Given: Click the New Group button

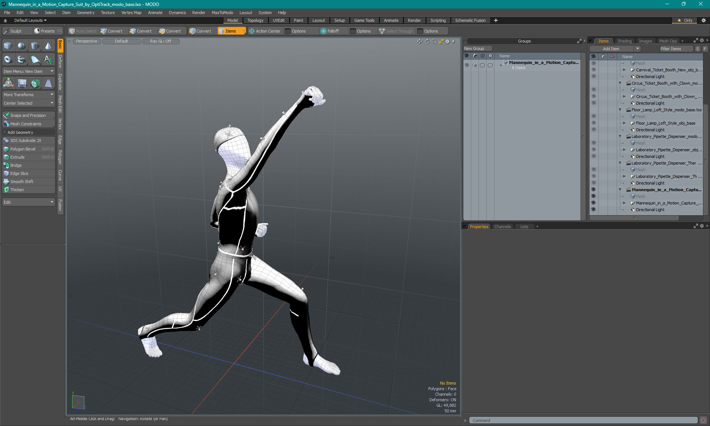Looking at the screenshot, I should pos(474,48).
